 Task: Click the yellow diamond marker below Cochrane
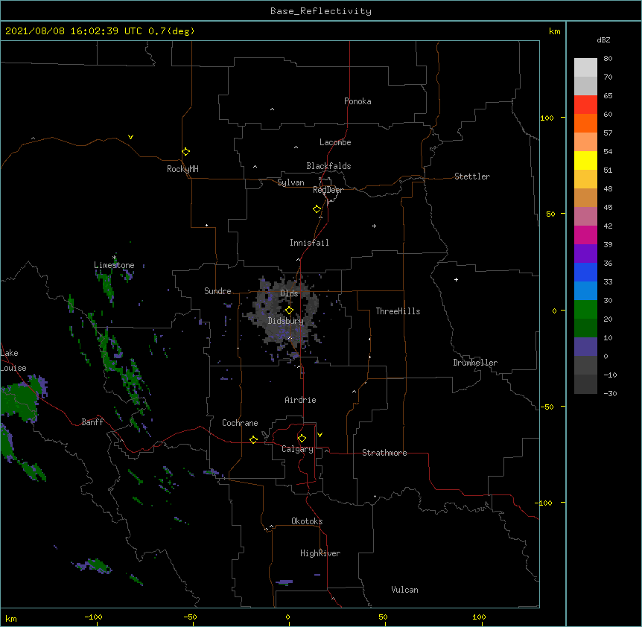tap(253, 439)
